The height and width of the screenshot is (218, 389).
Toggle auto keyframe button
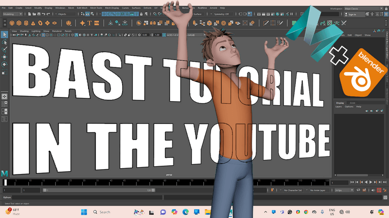(379, 190)
